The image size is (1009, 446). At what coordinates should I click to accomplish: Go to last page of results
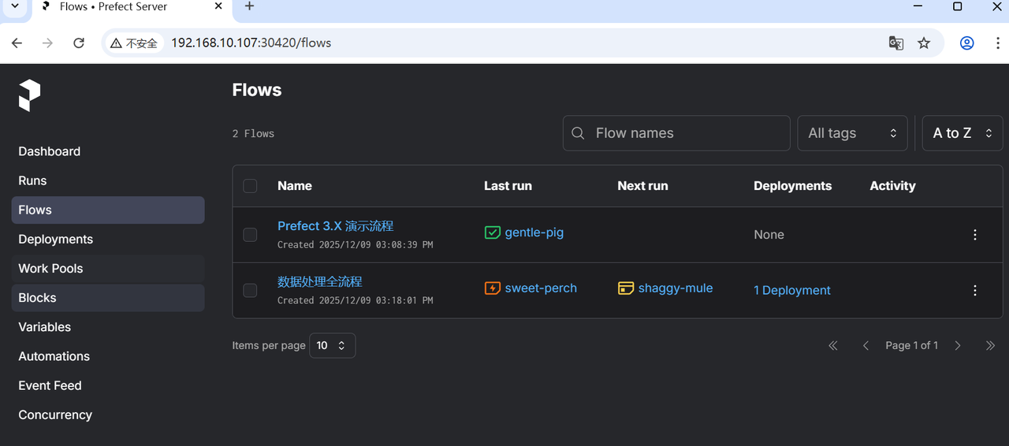pos(990,346)
